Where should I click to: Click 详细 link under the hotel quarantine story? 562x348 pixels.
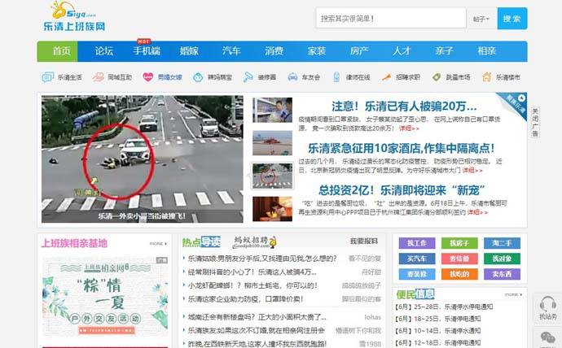pyautogui.click(x=472, y=171)
